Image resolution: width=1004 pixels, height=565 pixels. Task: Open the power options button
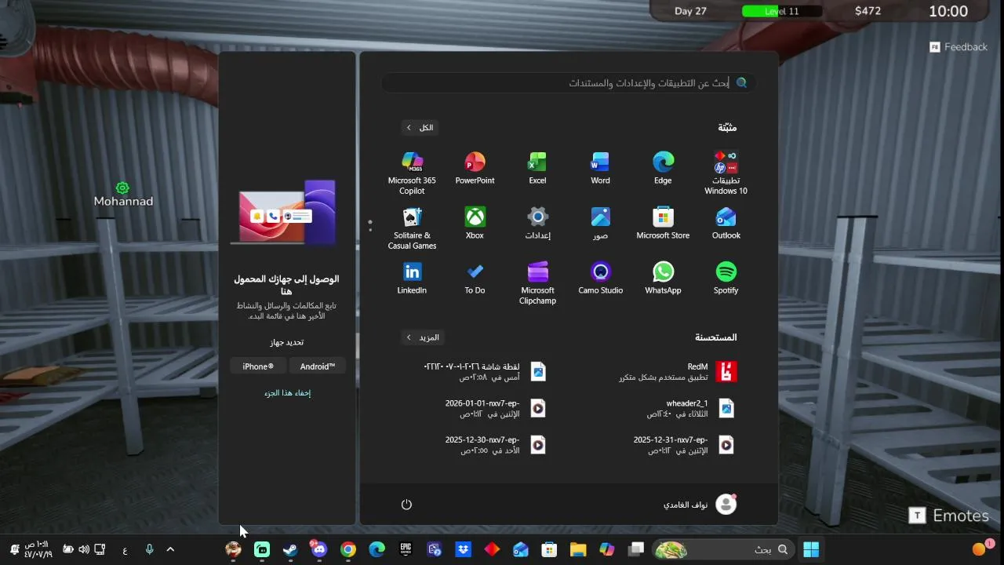(406, 505)
